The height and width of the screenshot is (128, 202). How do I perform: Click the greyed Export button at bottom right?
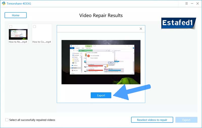[x=186, y=120]
